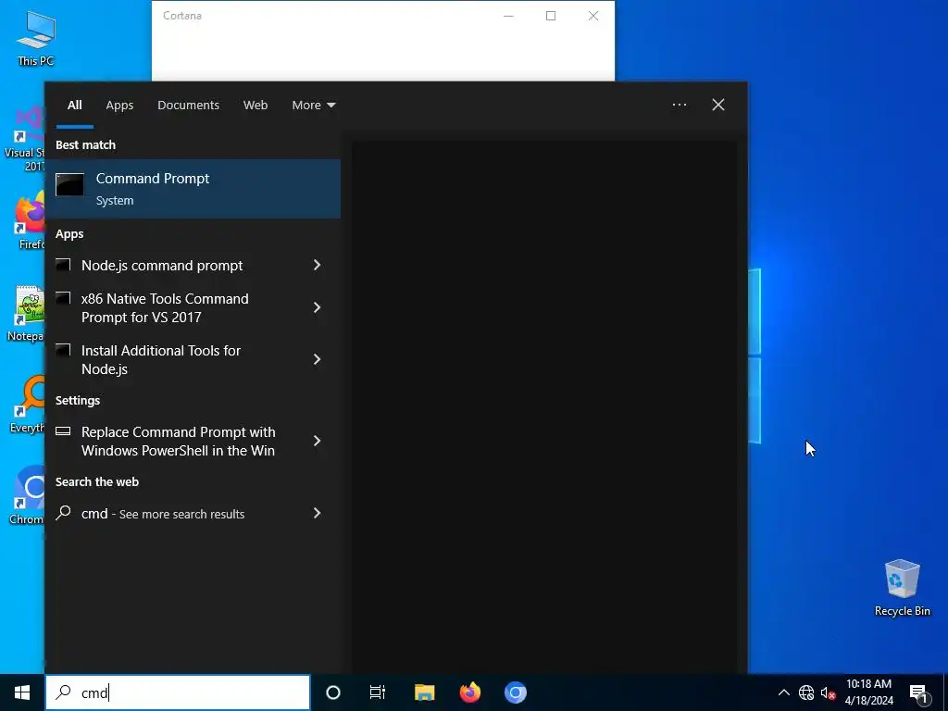This screenshot has height=711, width=948.
Task: Close the search panel with the X
Action: pyautogui.click(x=717, y=105)
